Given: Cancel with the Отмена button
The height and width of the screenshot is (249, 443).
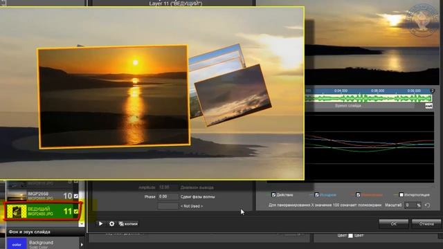Looking at the screenshot, I should coord(426,223).
